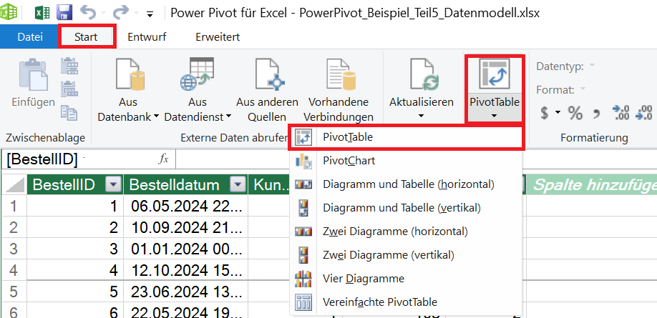Viewport: 657px width, 318px height.
Task: Click the formula bar input area
Action: (x=416, y=159)
